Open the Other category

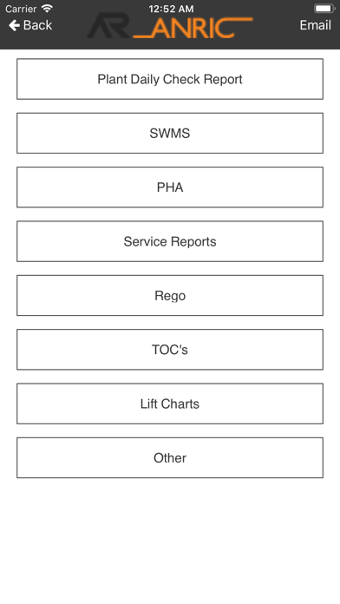point(170,457)
